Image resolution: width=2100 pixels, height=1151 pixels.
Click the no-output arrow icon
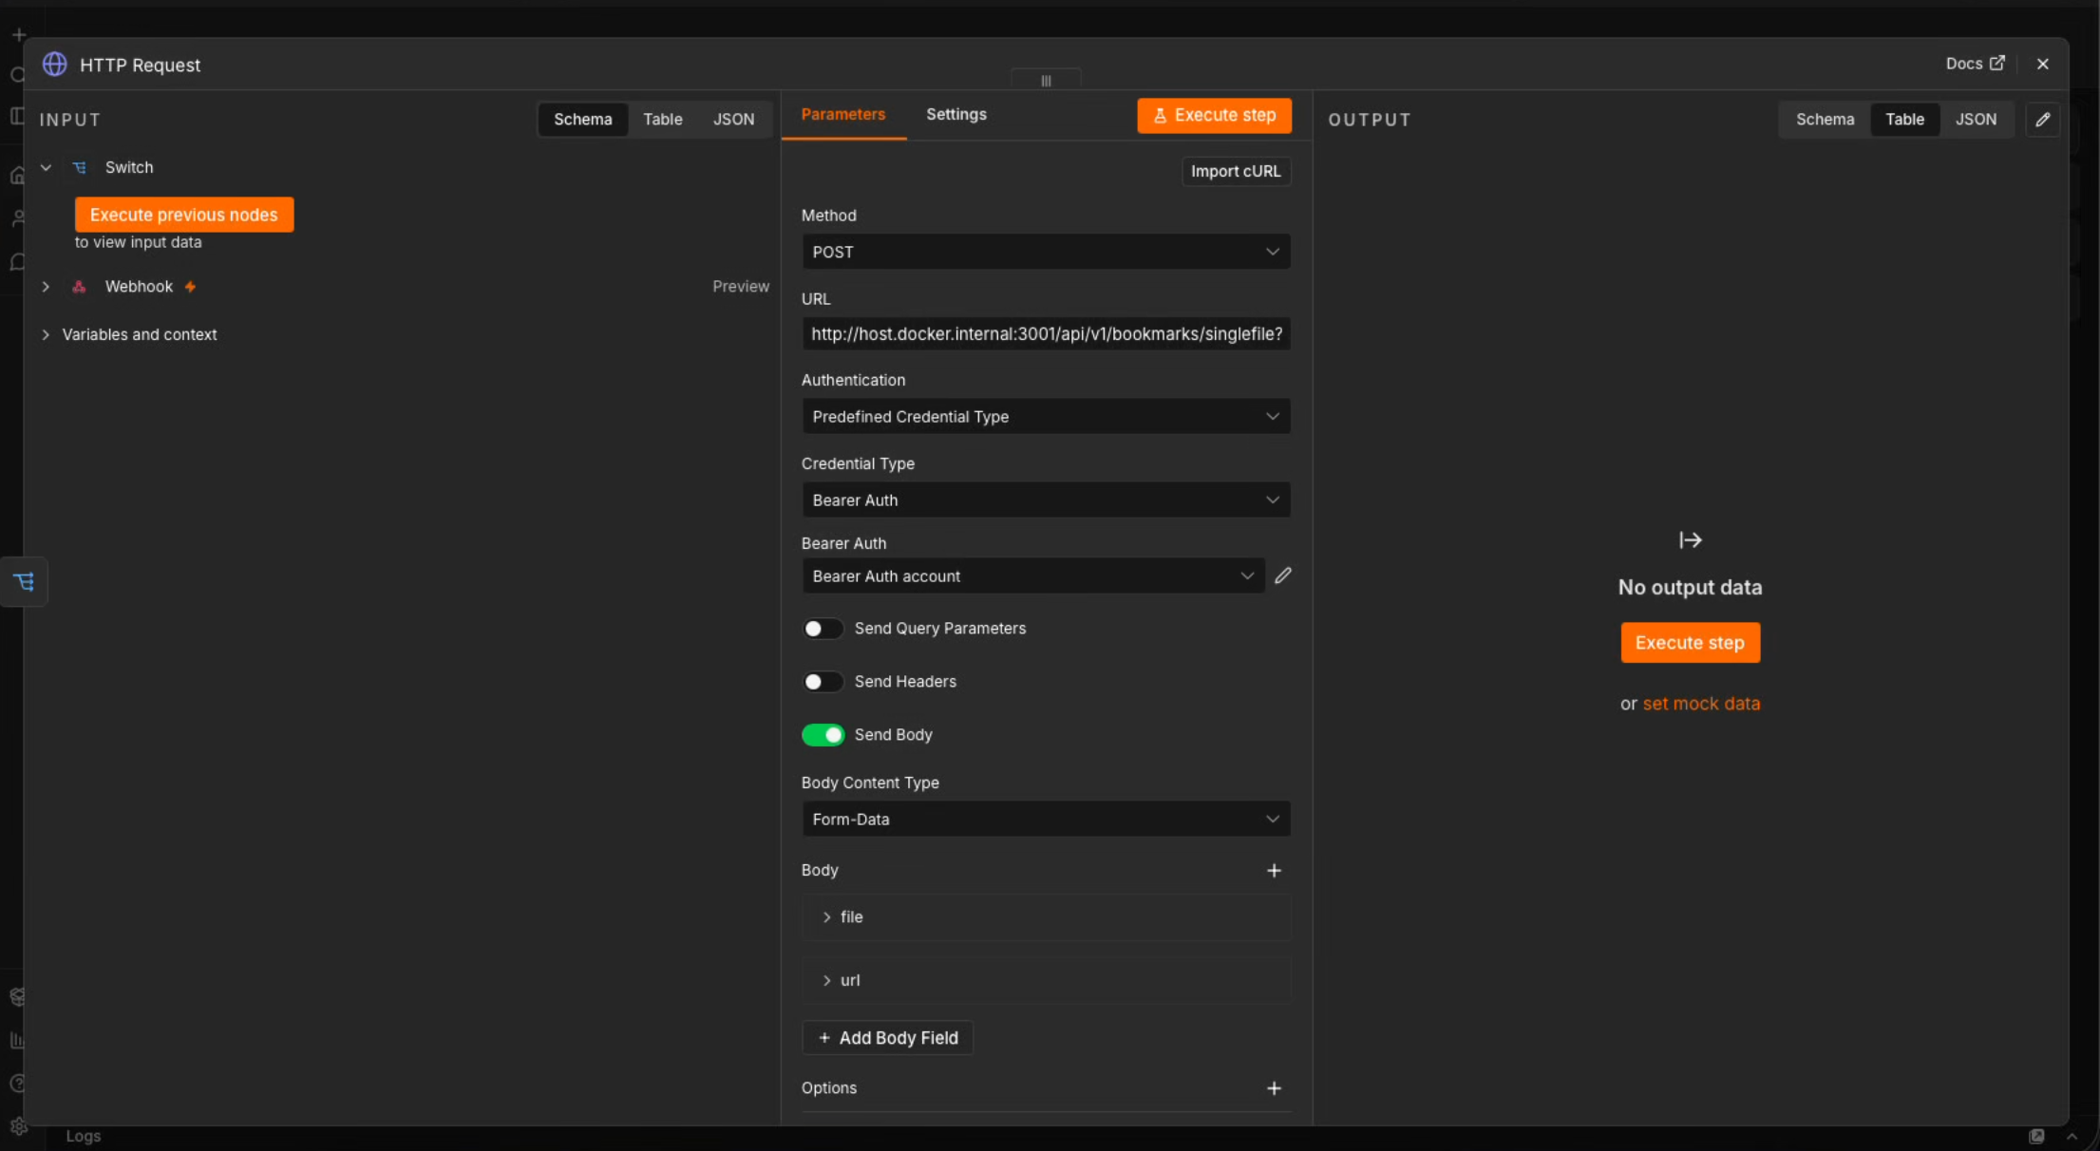(1690, 540)
